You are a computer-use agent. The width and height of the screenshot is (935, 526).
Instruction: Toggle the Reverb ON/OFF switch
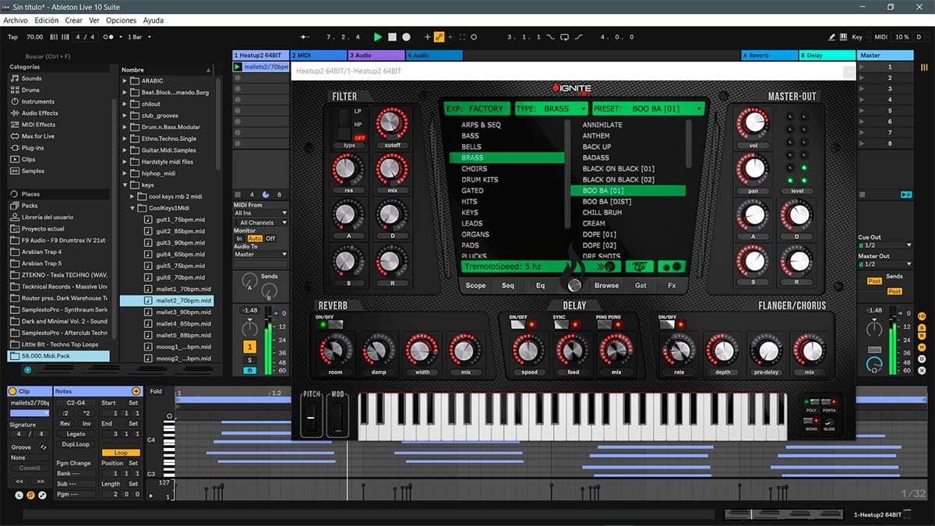[x=335, y=324]
